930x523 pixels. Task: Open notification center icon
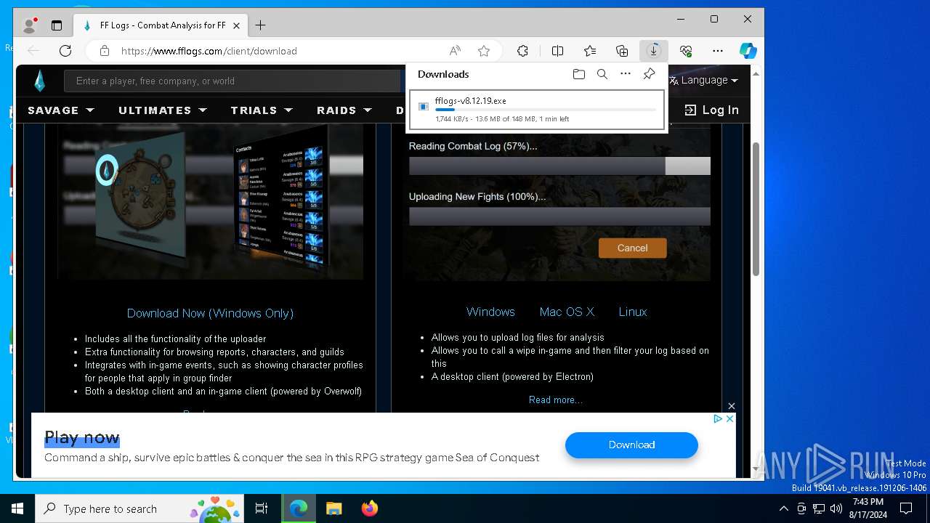pyautogui.click(x=906, y=508)
